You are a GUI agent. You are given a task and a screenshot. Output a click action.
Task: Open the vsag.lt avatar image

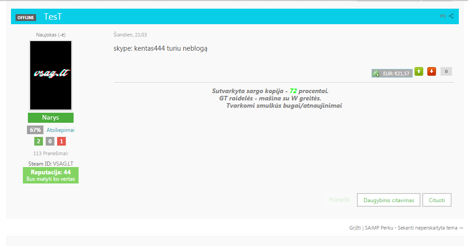(51, 75)
